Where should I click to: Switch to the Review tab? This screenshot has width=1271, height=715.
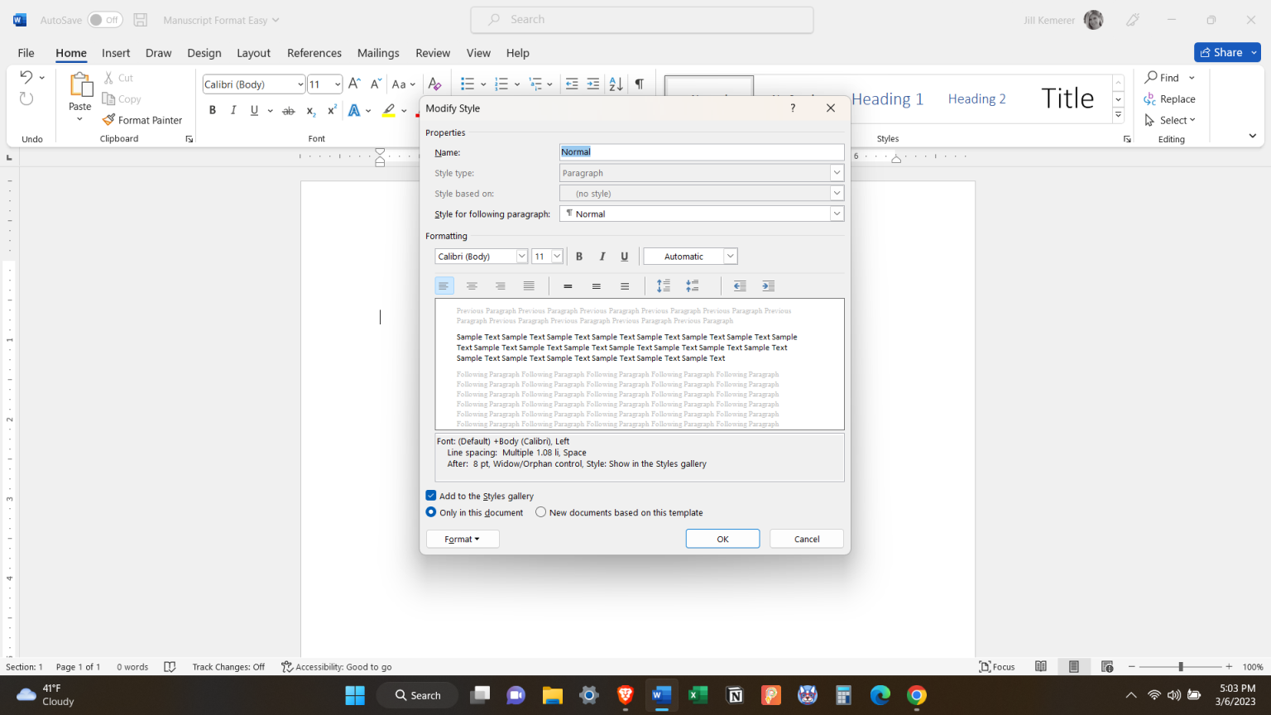coord(433,53)
